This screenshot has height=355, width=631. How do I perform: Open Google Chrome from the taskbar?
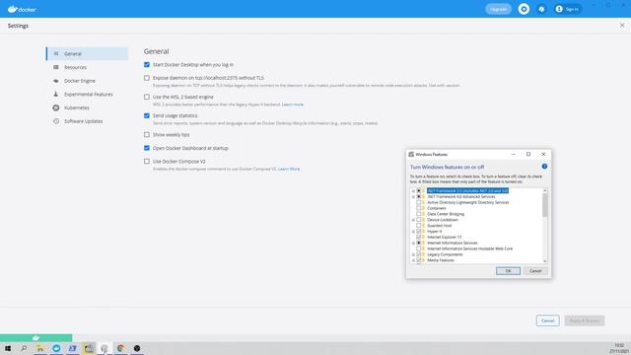pyautogui.click(x=120, y=348)
